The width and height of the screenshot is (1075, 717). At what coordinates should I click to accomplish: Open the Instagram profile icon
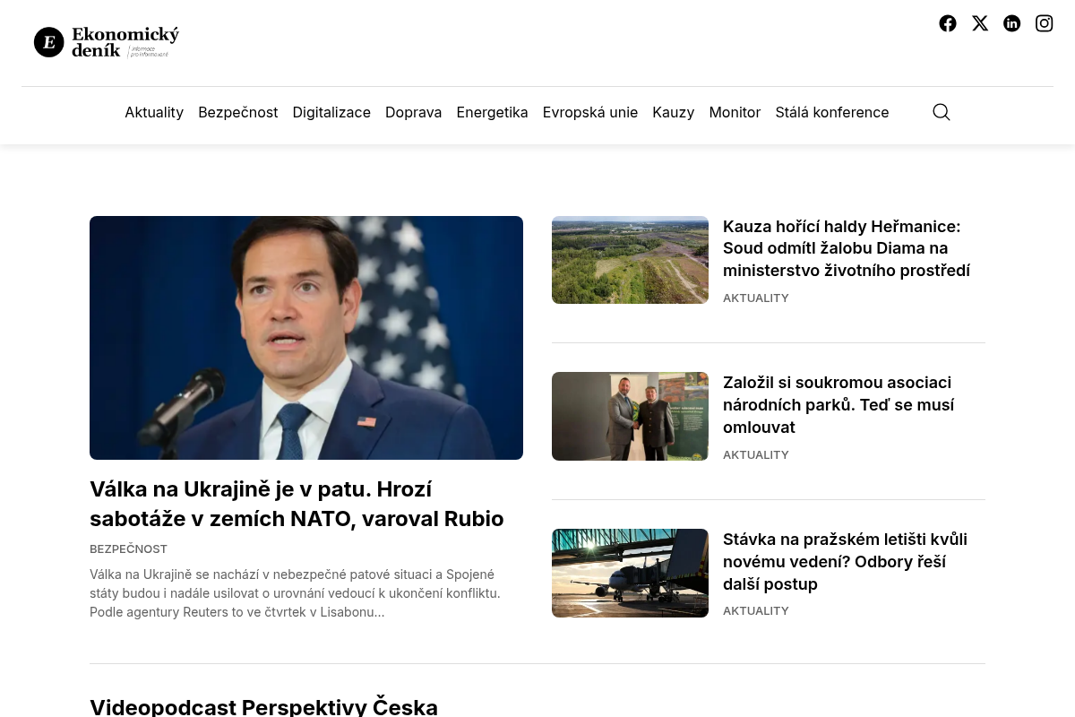[1045, 23]
